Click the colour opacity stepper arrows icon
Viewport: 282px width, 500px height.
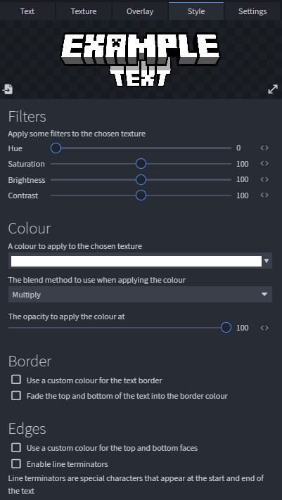(264, 328)
